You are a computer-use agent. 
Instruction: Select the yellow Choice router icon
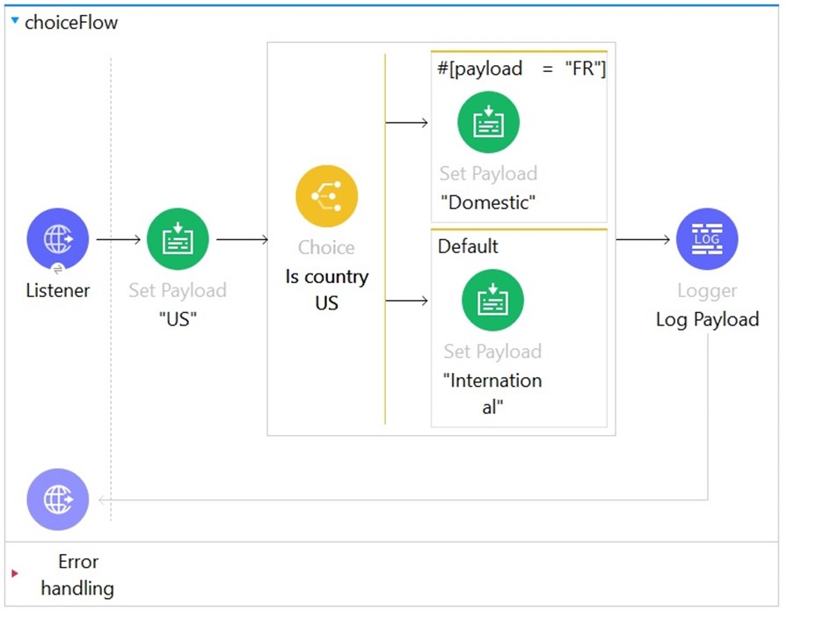[326, 196]
